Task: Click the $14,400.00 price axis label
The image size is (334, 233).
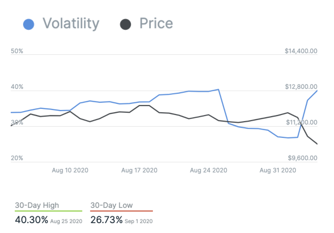Action: 301,51
